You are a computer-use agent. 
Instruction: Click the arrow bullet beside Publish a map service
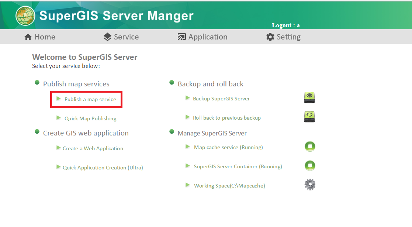[58, 99]
